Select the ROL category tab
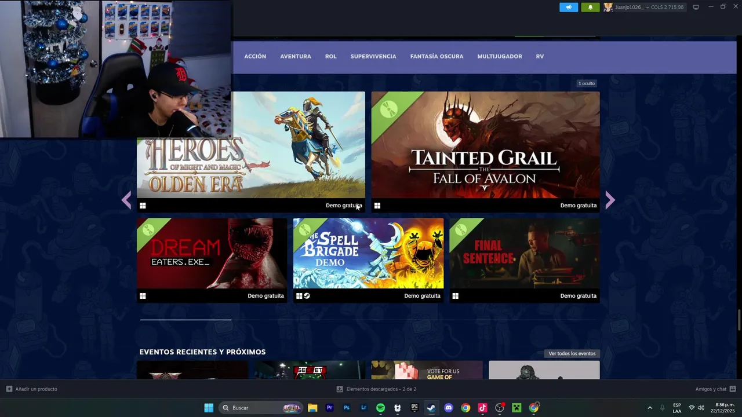 coord(331,56)
